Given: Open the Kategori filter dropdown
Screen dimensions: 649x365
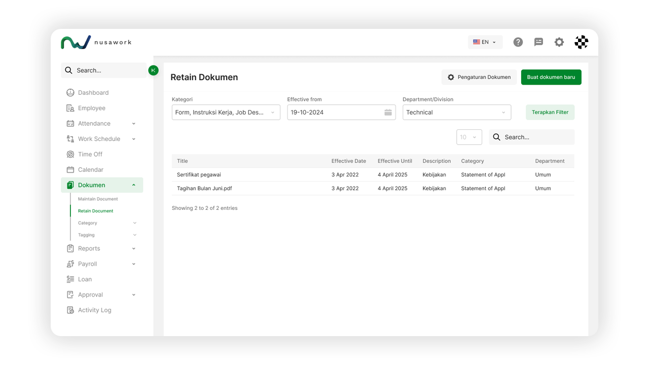Looking at the screenshot, I should (x=226, y=113).
